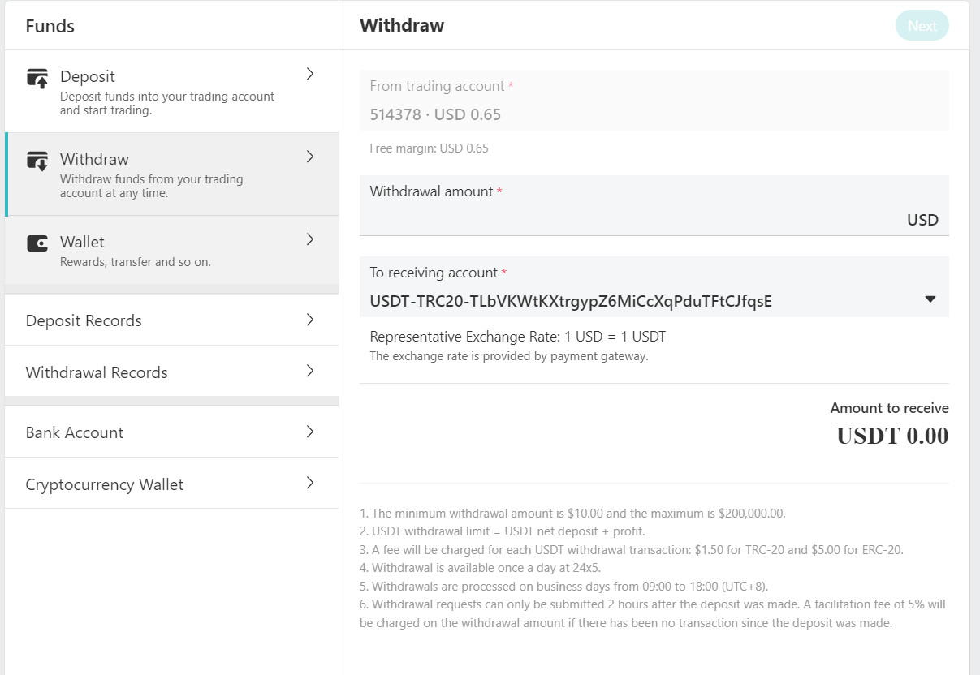Image resolution: width=980 pixels, height=675 pixels.
Task: Expand the Wallet section chevron
Action: pos(309,239)
